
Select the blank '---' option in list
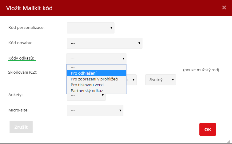[x=97, y=68]
